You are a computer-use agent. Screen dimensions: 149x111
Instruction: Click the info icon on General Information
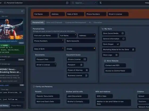(x=123, y=39)
